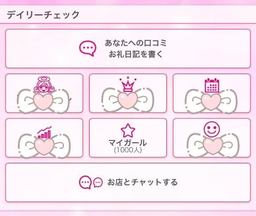Click the rising bar chart icon

click(44, 132)
